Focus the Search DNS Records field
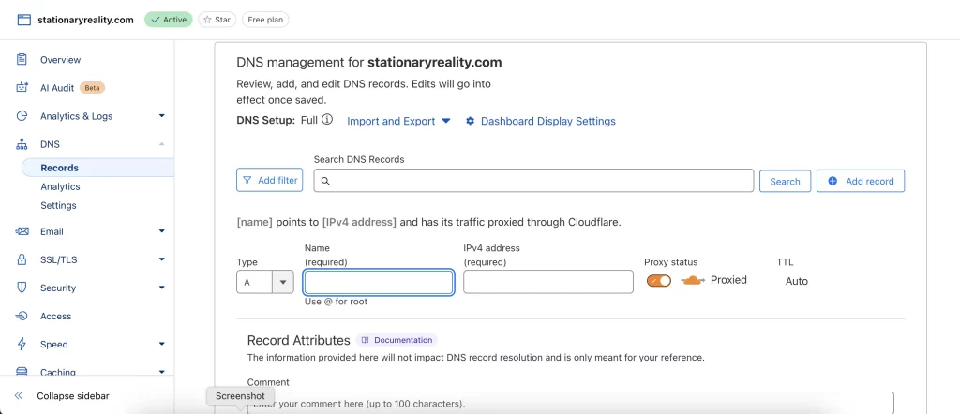The image size is (960, 414). click(533, 181)
